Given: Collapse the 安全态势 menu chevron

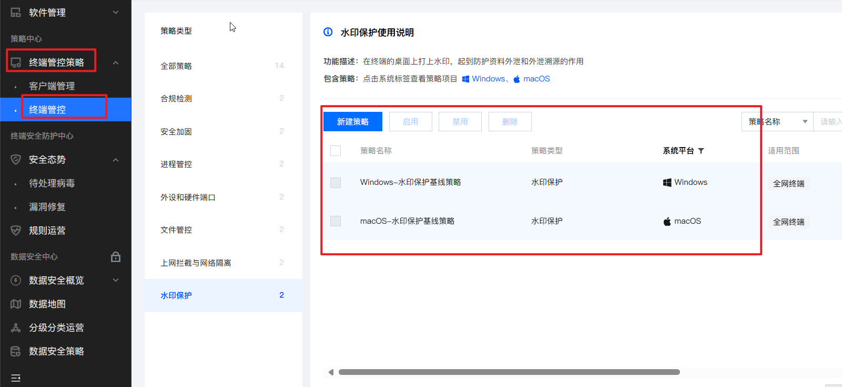Looking at the screenshot, I should 116,160.
